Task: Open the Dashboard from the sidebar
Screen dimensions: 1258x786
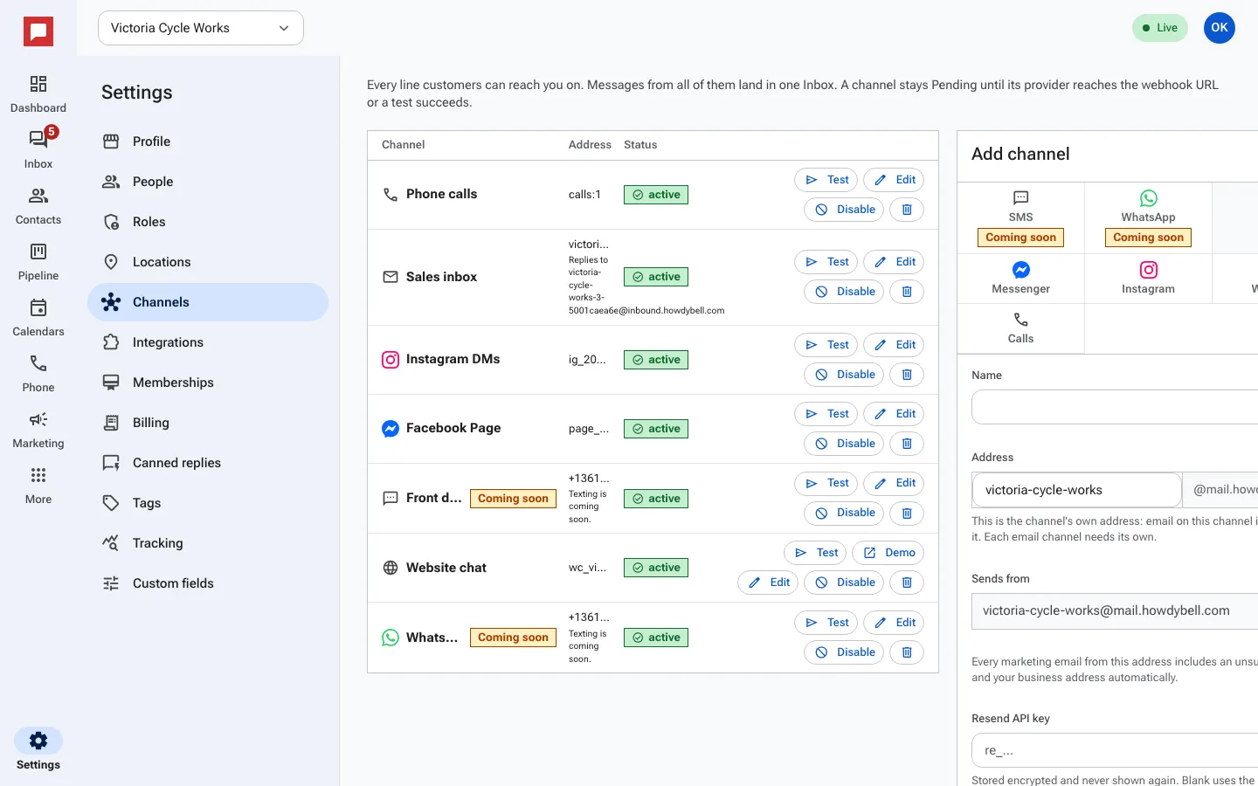Action: coord(38,94)
